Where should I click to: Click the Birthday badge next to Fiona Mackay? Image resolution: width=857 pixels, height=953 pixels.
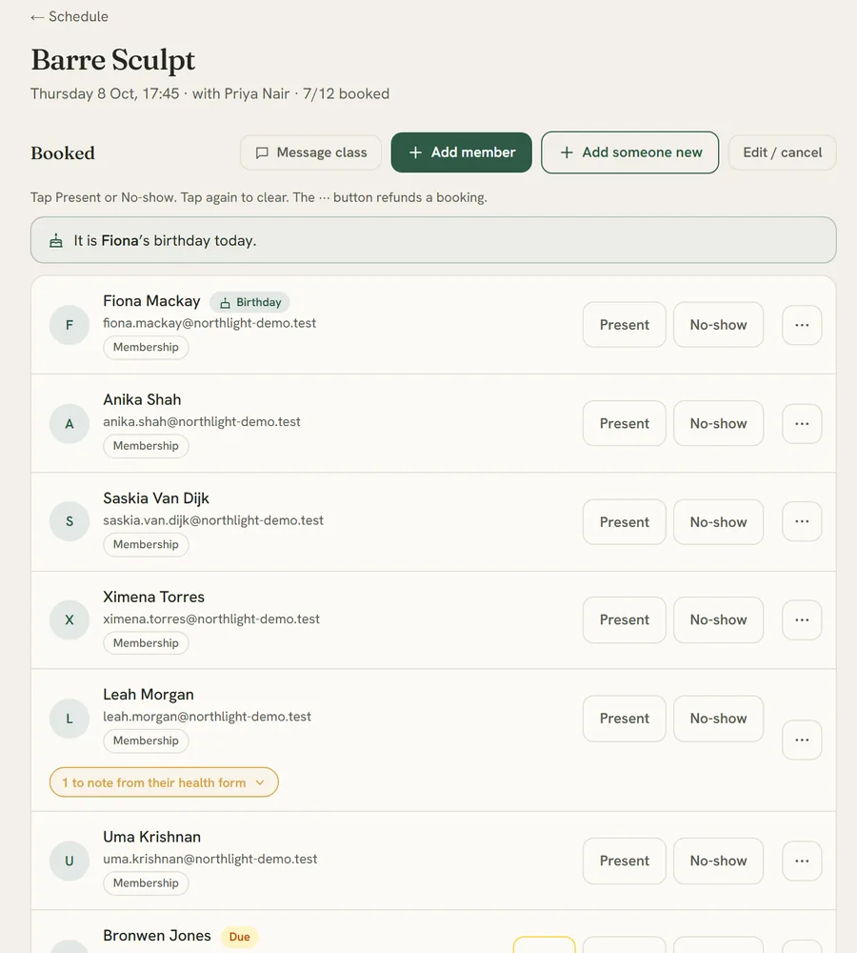tap(249, 302)
